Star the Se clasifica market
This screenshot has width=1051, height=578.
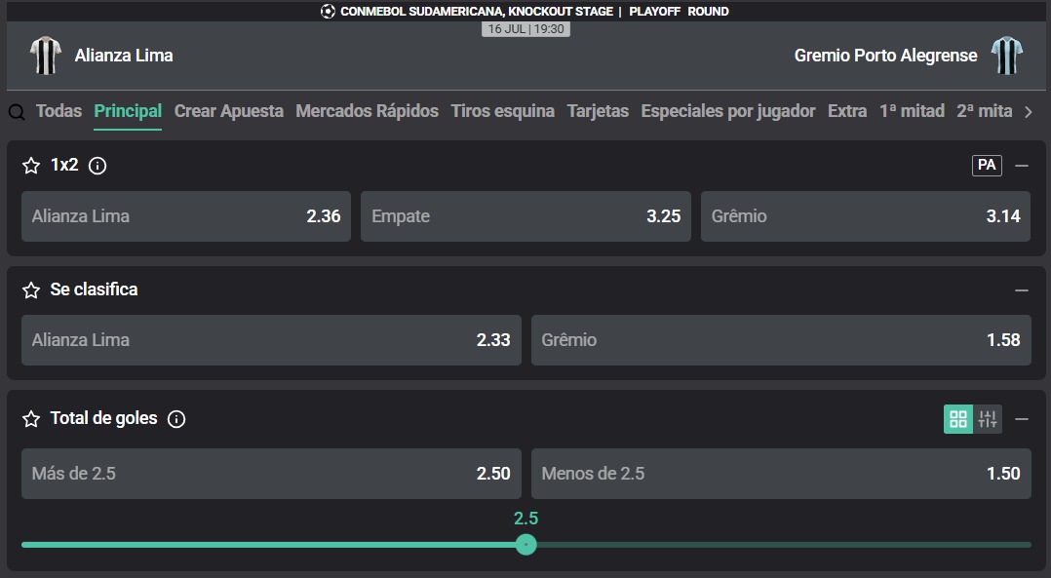coord(31,290)
